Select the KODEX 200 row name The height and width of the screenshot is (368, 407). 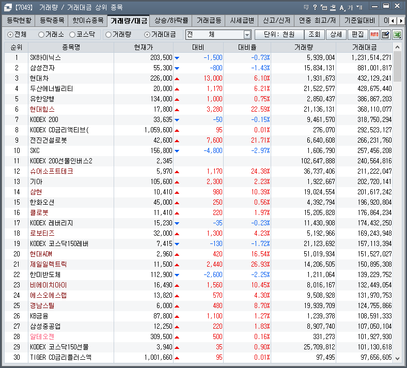[44, 120]
